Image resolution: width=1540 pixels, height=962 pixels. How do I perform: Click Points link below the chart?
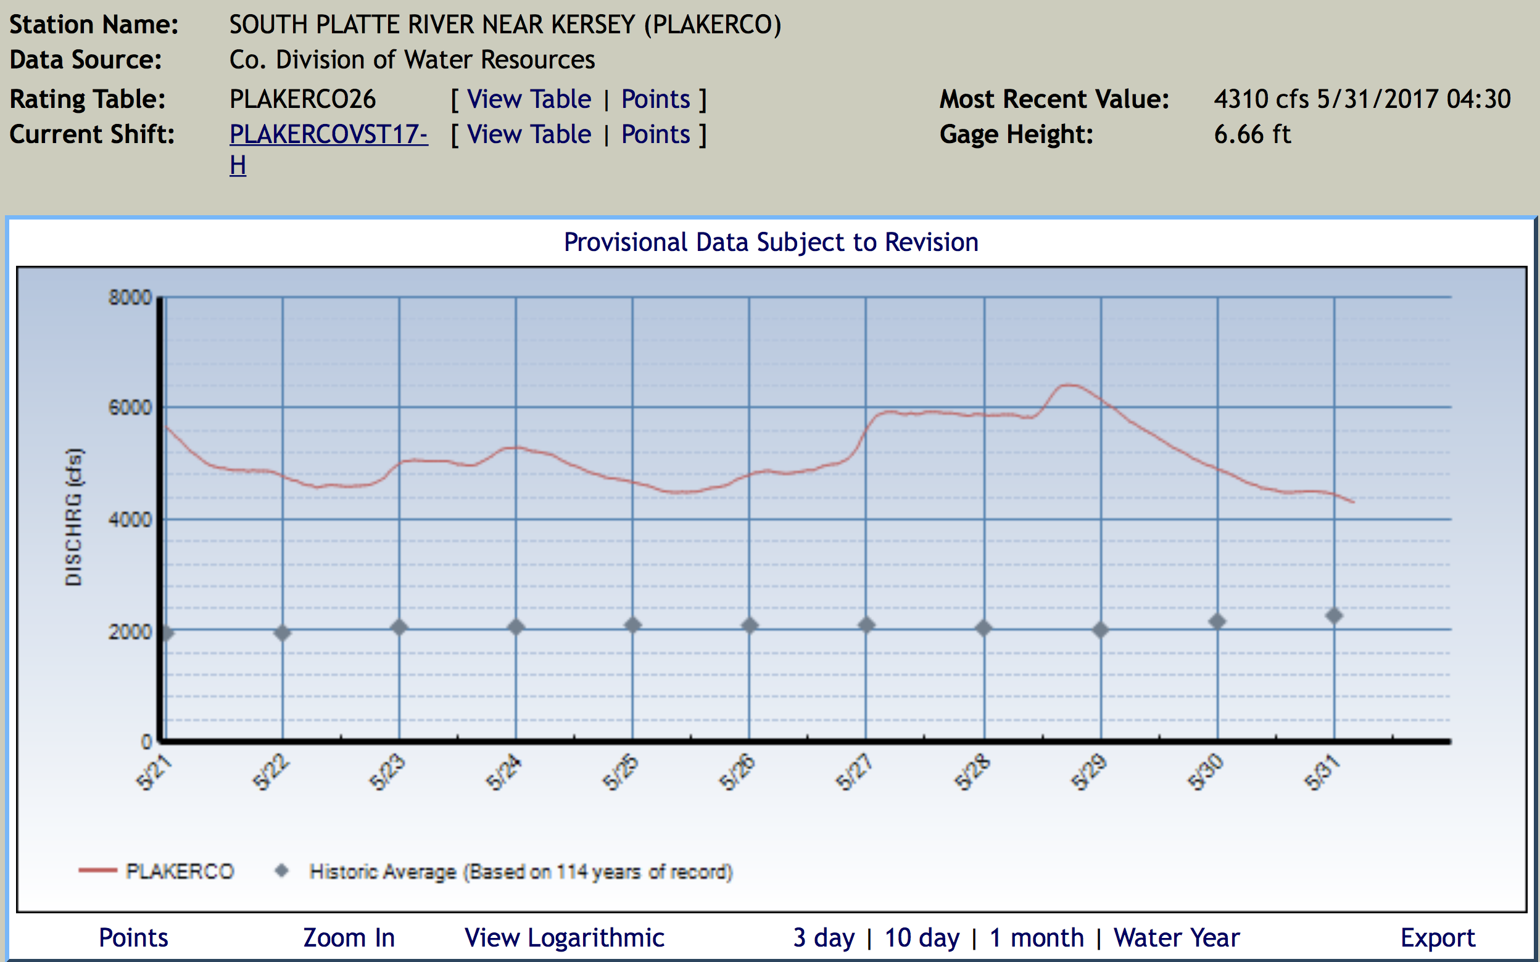click(134, 938)
